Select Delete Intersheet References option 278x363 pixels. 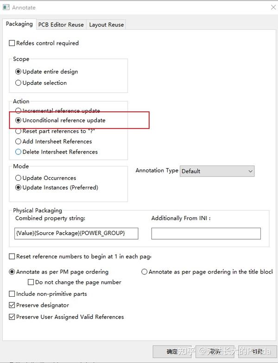[19, 152]
